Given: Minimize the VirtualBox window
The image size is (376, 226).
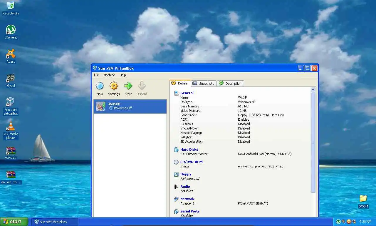Looking at the screenshot, I should click(x=301, y=68).
